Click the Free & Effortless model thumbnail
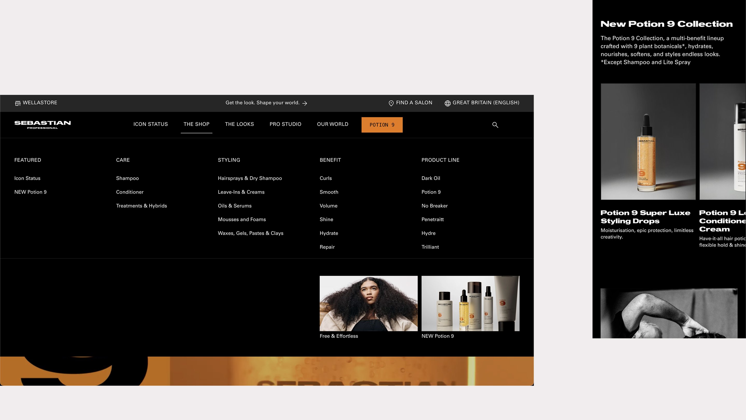 (x=369, y=304)
